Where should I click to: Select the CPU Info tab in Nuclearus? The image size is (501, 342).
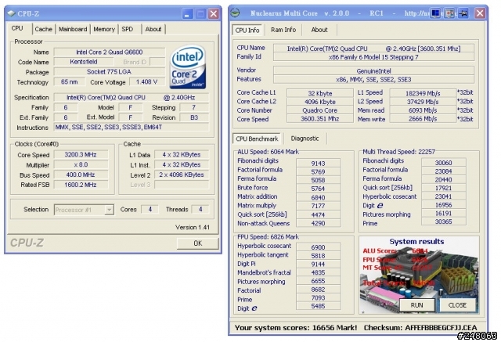[247, 30]
